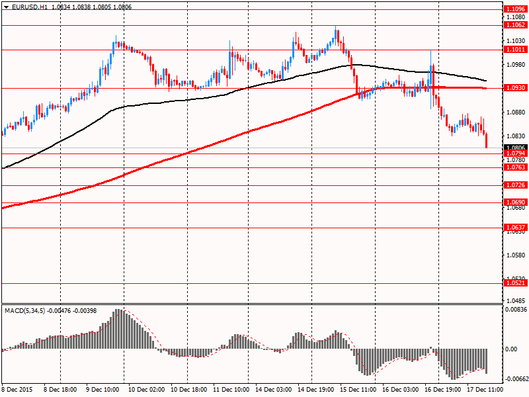Image resolution: width=529 pixels, height=397 pixels.
Task: Click the tall blue spike candle on 16 Dec 19:00
Action: coord(431,79)
